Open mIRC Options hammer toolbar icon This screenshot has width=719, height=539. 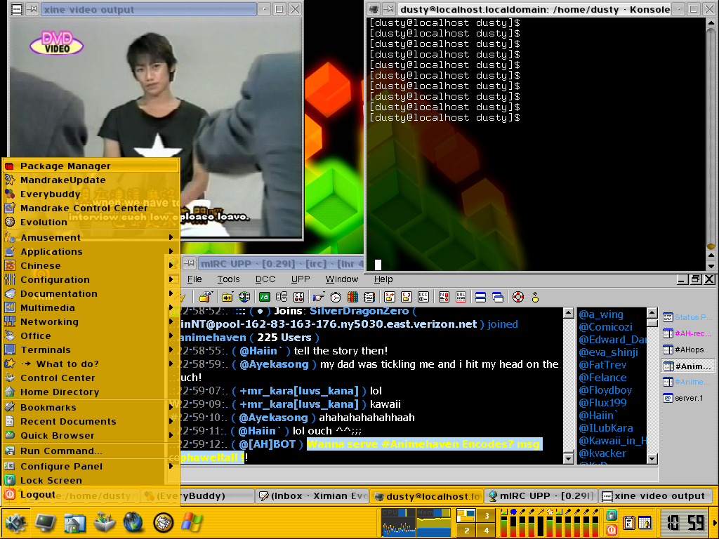(x=204, y=297)
